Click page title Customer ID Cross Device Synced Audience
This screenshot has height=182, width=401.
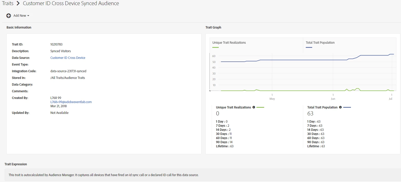pyautogui.click(x=71, y=3)
